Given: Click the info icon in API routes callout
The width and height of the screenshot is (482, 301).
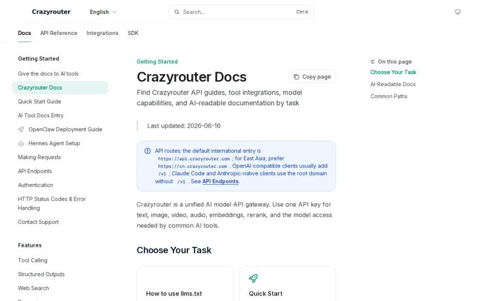Looking at the screenshot, I should coord(148,151).
